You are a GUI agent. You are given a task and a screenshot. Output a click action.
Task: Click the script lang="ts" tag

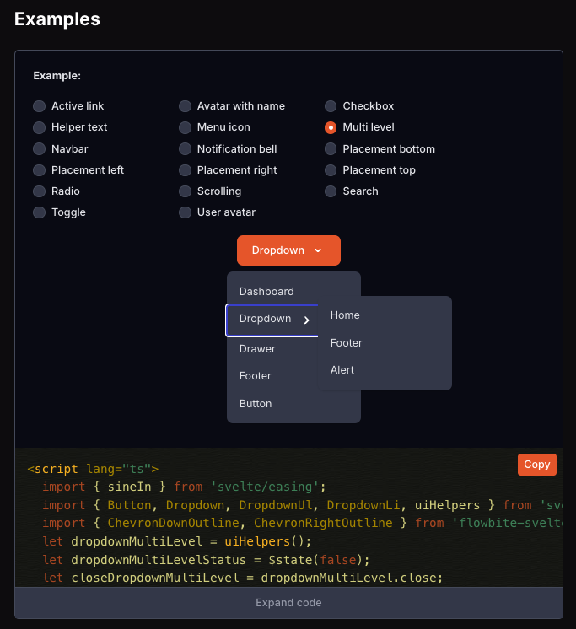coord(93,469)
